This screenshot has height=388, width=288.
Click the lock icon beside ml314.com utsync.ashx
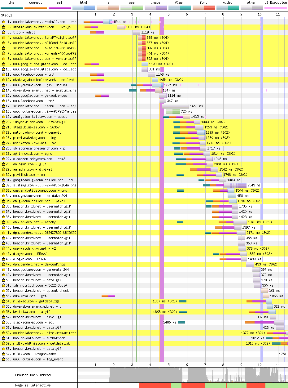click(4, 354)
